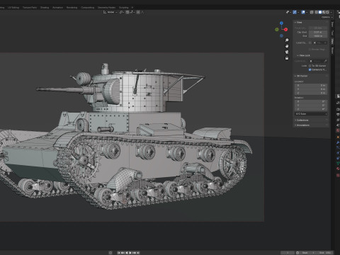
Task: Switch to the Rendering workspace tab
Action: 72,8
